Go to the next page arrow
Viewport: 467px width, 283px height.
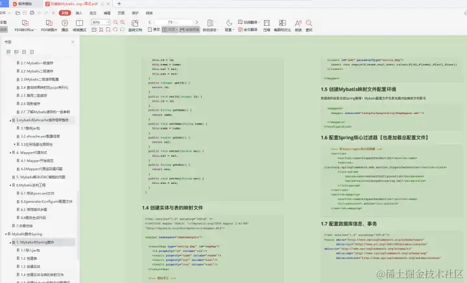tap(197, 22)
